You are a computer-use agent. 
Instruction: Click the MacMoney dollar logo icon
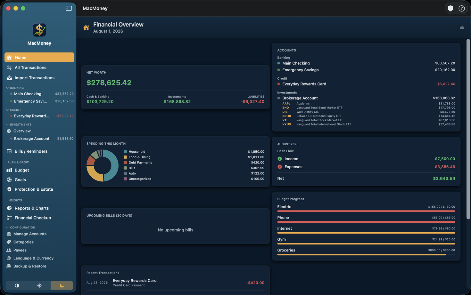point(39,30)
